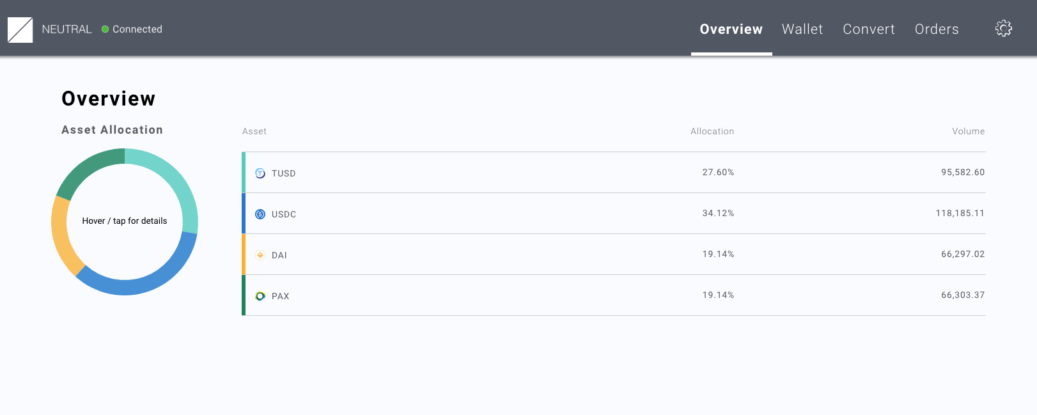Go to the Convert tab
Image resolution: width=1037 pixels, height=415 pixels.
click(868, 29)
